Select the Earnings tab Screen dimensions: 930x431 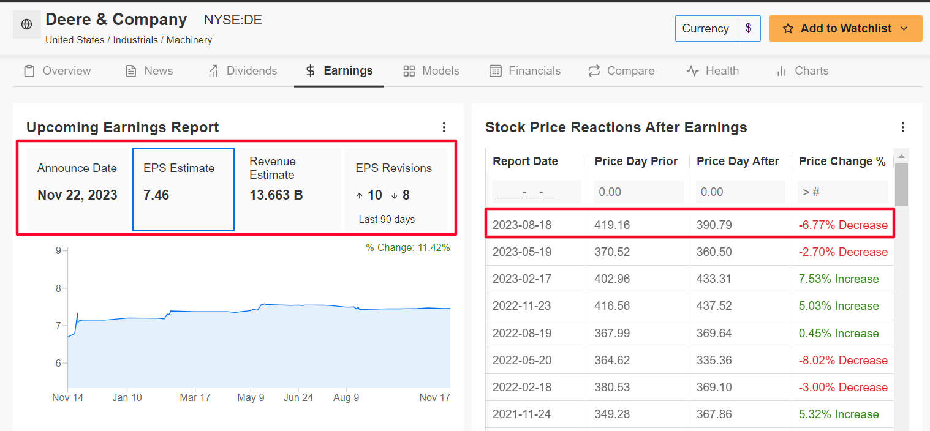click(339, 71)
